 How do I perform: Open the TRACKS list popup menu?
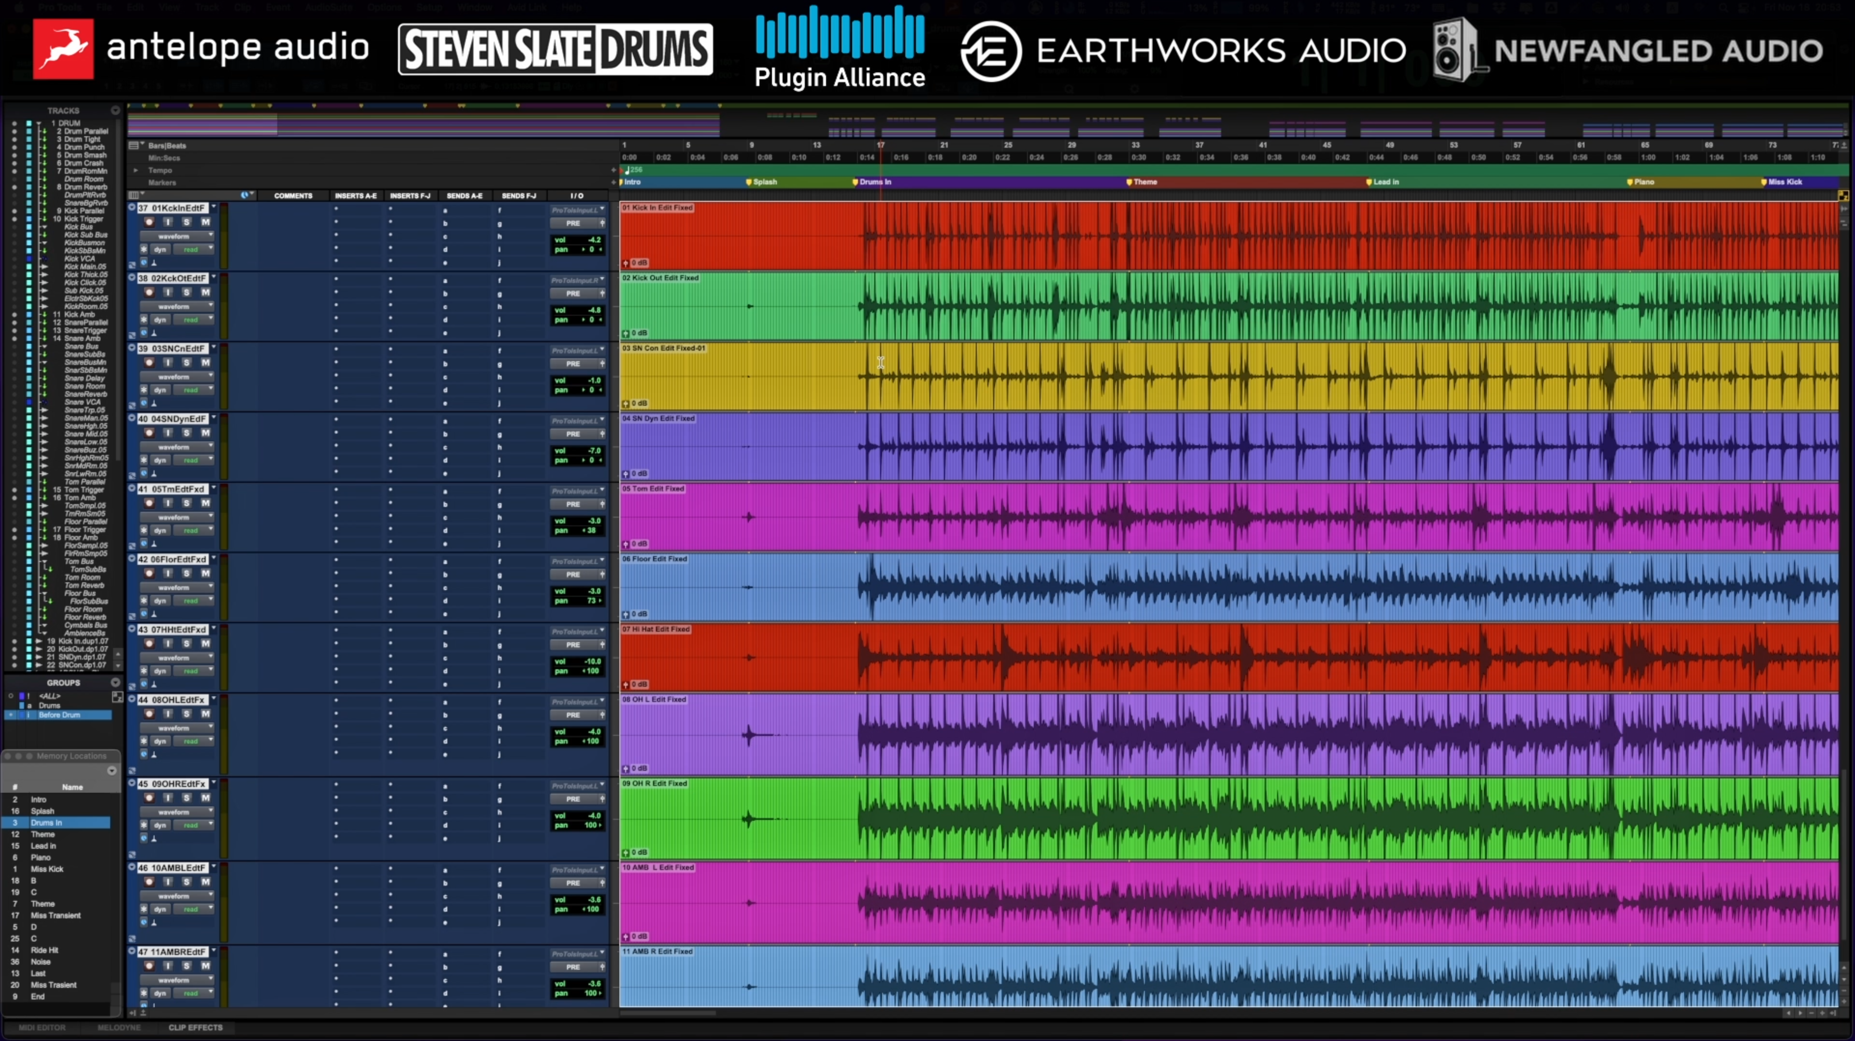pos(115,110)
